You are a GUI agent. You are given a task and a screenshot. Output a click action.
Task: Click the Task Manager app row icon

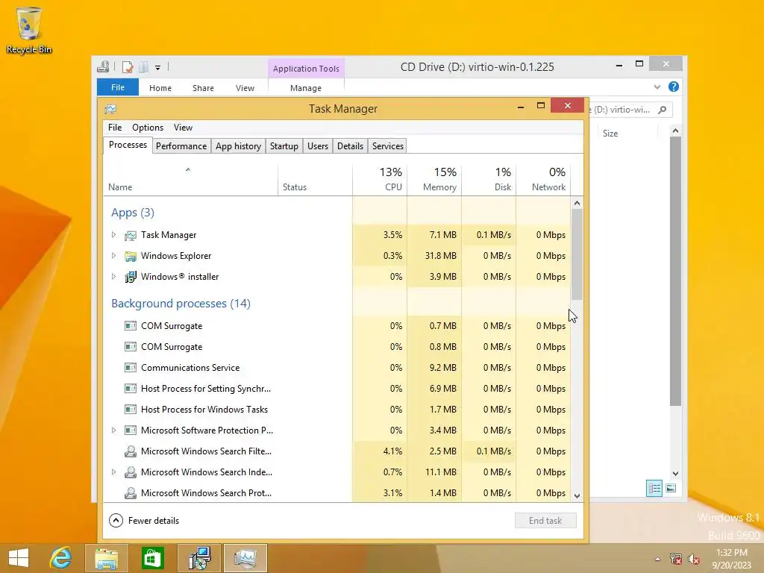[x=130, y=235]
